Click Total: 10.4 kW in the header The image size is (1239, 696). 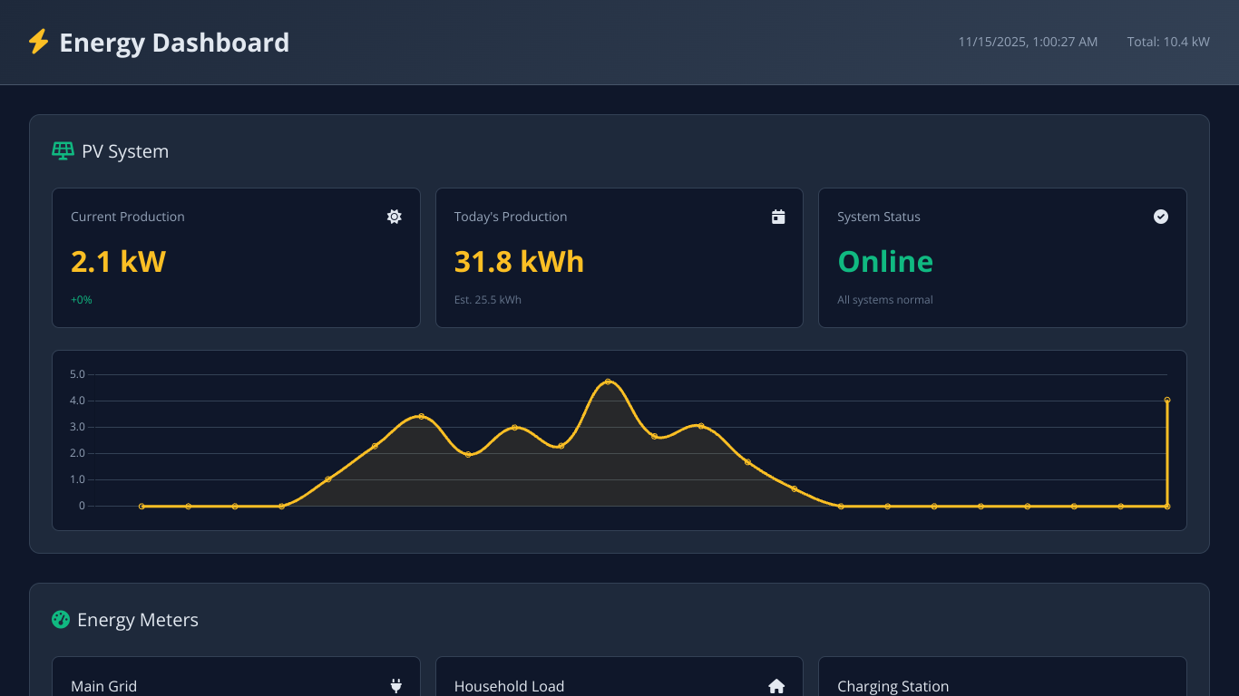(1168, 42)
